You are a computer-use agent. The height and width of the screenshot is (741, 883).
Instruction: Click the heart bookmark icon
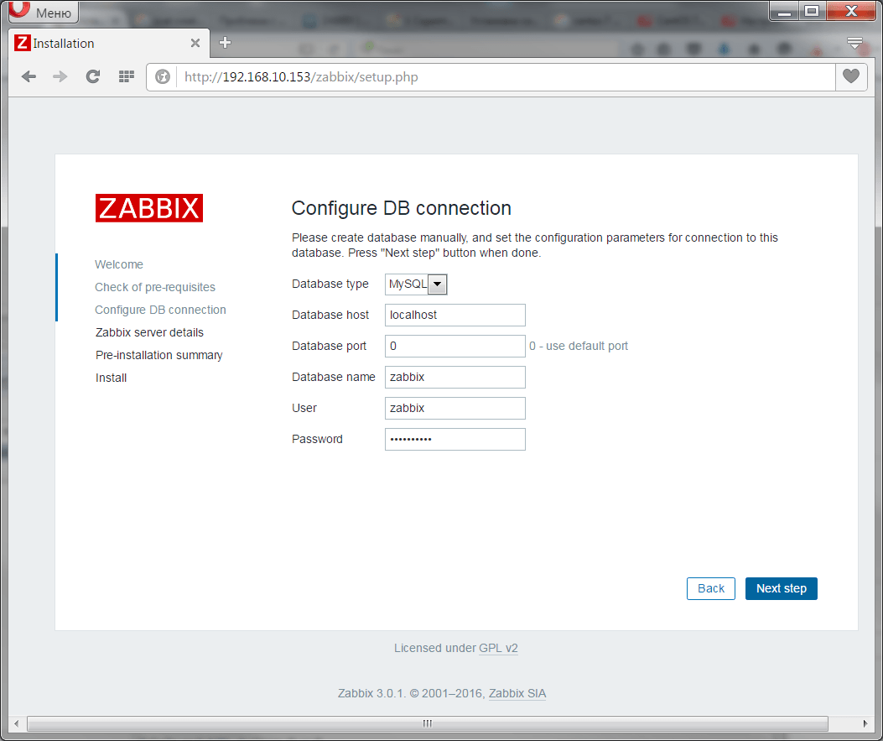coord(851,76)
